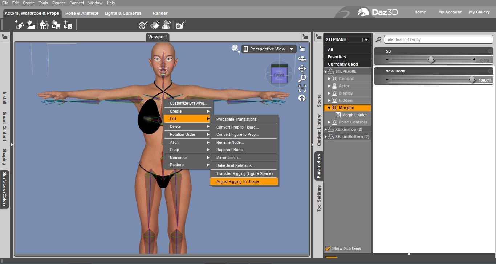Expand the Pose Controls property group

329,122
